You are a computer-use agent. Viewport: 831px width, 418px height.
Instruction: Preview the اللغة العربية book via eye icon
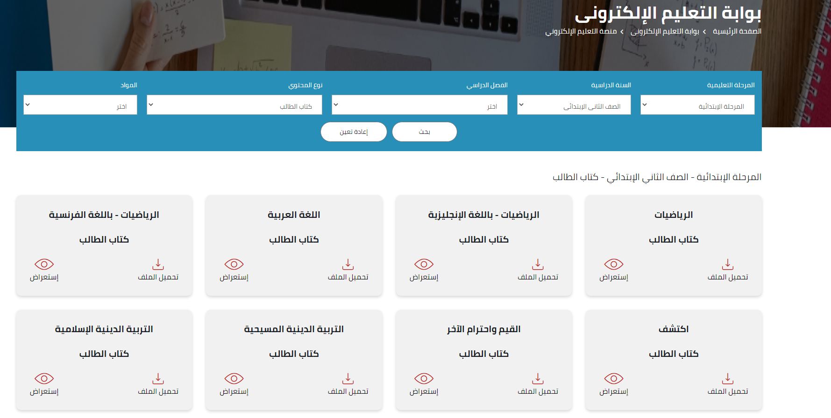[x=234, y=265]
